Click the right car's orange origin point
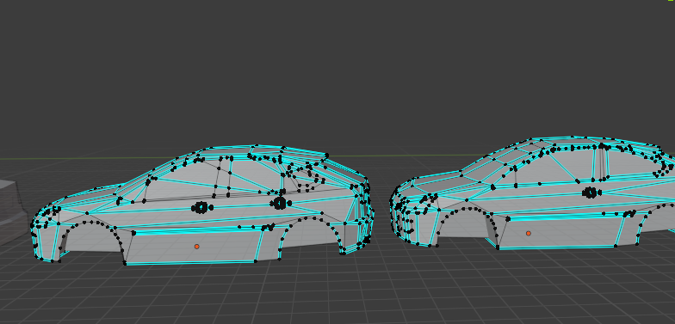675x324 pixels. tap(529, 234)
